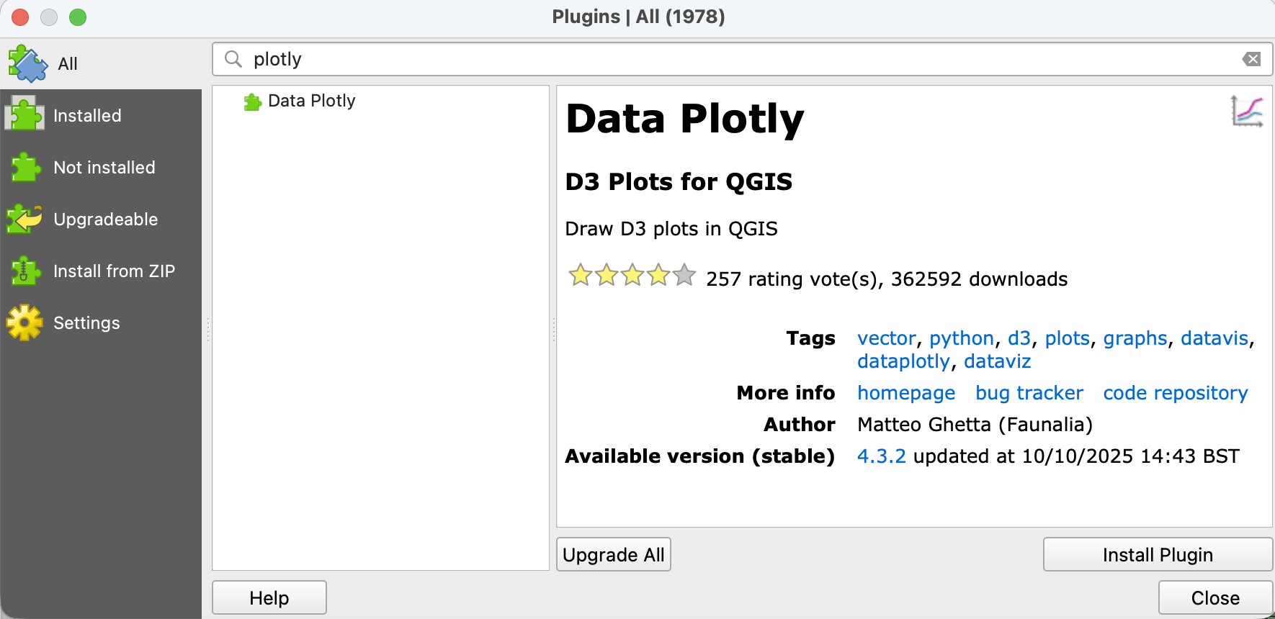Click the Install from ZIP icon
1275x619 pixels.
click(26, 271)
